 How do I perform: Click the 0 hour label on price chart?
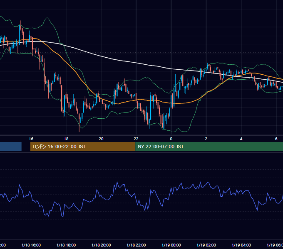pos(171,139)
